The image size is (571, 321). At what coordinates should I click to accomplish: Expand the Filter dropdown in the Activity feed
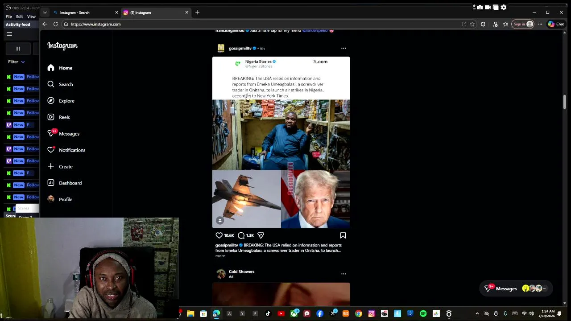click(16, 62)
